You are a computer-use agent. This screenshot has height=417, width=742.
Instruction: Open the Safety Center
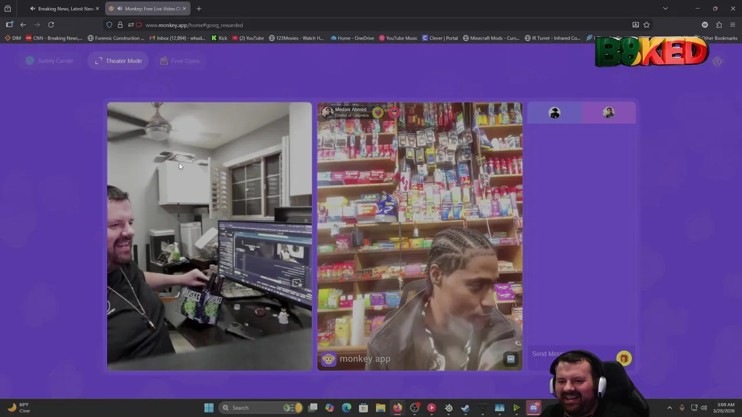(50, 61)
